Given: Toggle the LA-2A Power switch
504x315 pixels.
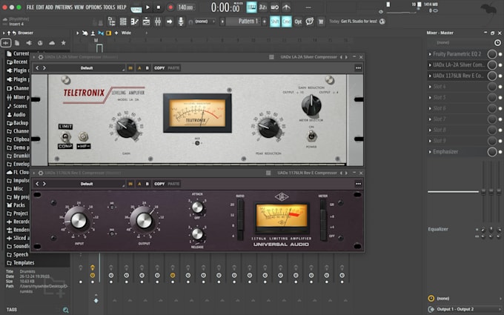Looking at the screenshot, I should coord(311,136).
